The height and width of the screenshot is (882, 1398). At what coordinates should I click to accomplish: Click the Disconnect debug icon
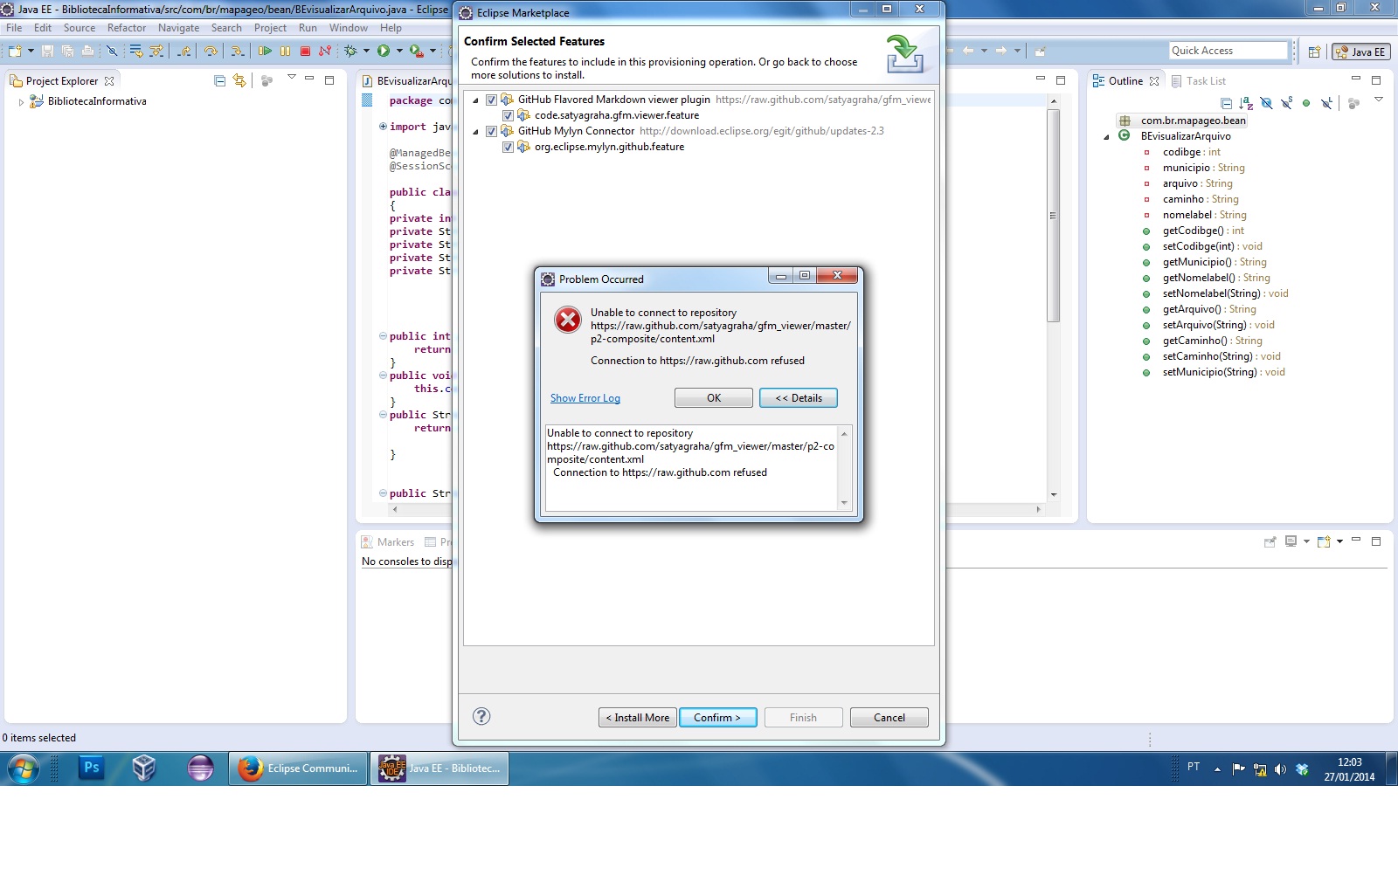tap(325, 51)
